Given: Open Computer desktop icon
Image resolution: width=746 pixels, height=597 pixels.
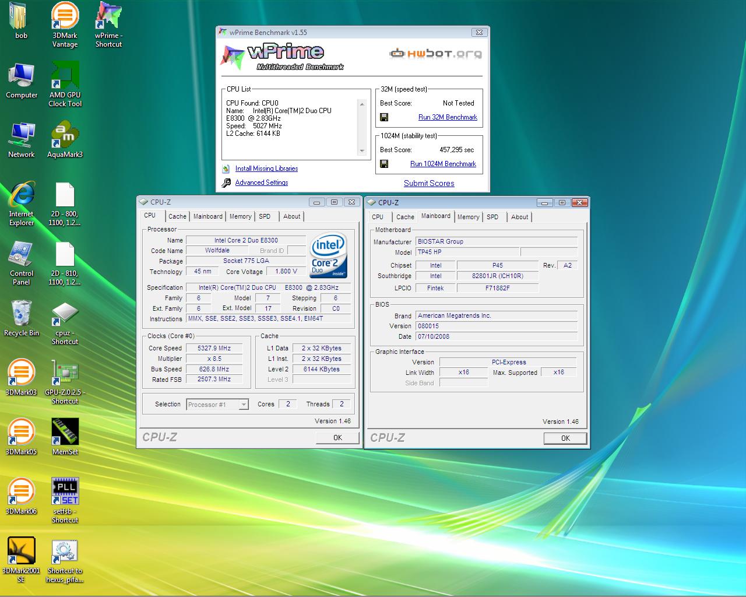Looking at the screenshot, I should (x=22, y=80).
